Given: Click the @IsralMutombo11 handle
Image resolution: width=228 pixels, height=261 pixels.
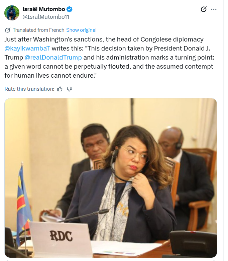Looking at the screenshot, I should (x=46, y=17).
